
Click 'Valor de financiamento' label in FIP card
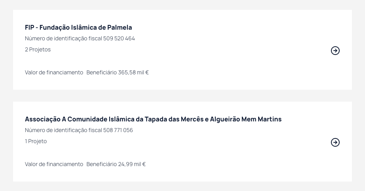(54, 72)
